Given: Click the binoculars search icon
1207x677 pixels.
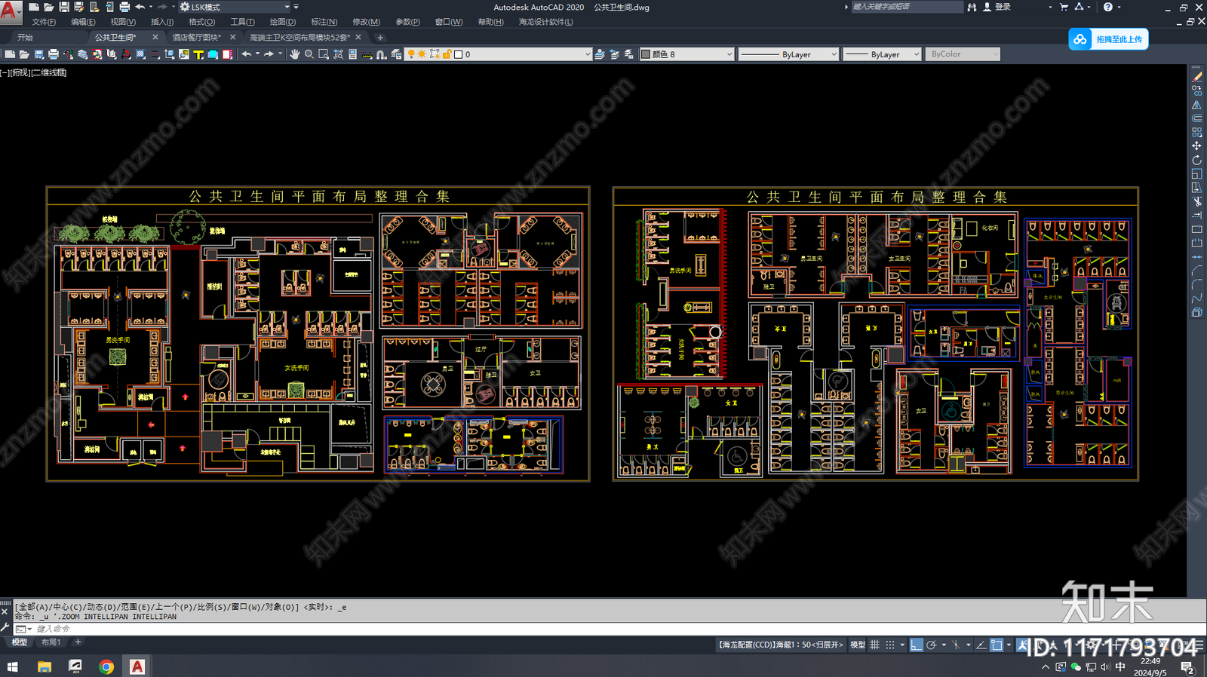Looking at the screenshot, I should click(972, 7).
